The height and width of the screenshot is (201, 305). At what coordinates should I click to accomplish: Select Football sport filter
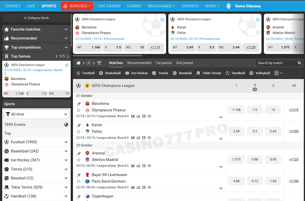[x=85, y=73]
